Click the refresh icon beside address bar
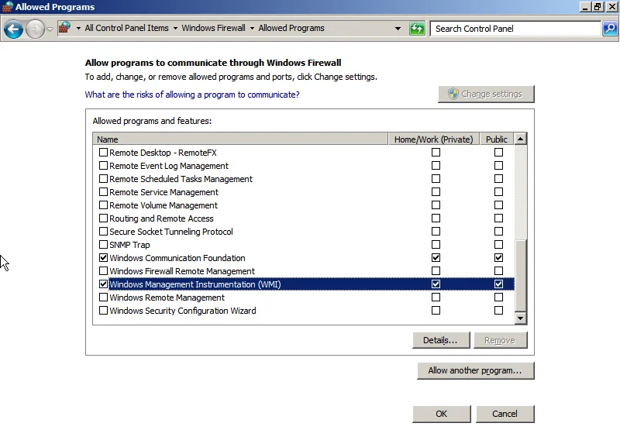 418,29
